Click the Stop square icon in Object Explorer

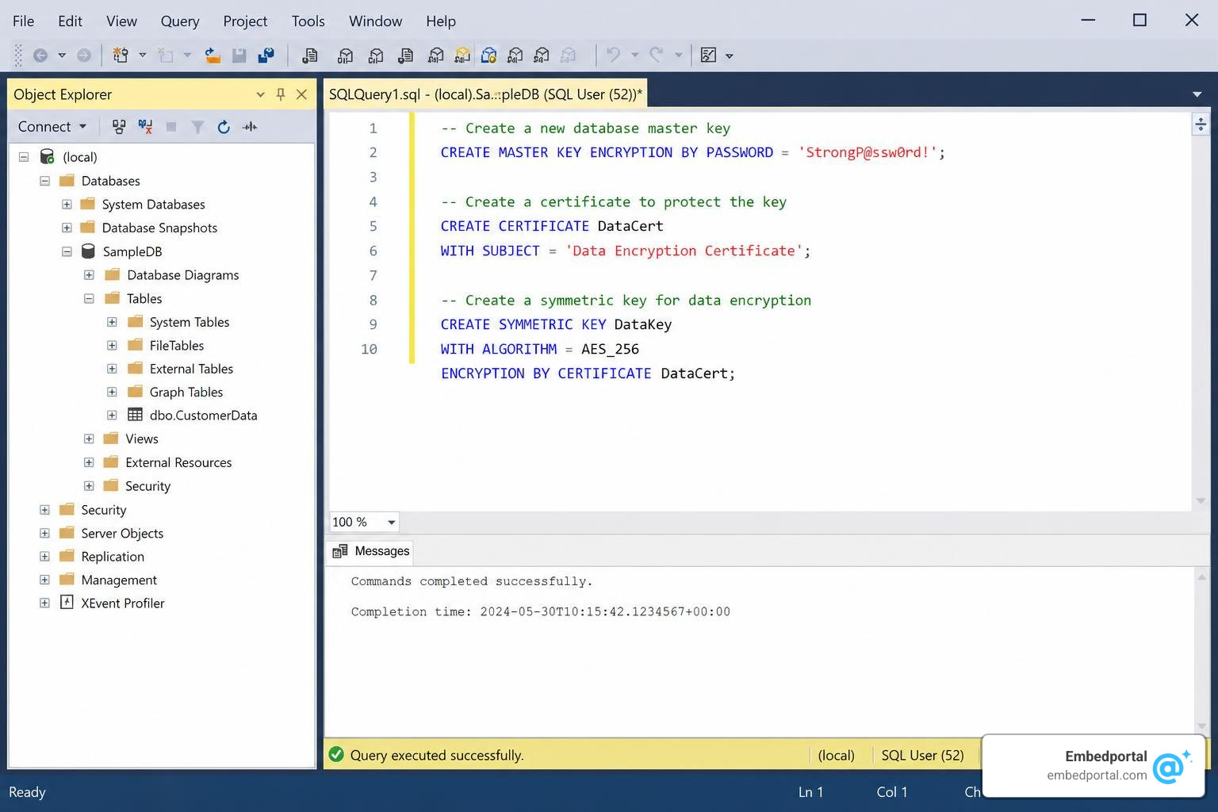pyautogui.click(x=171, y=127)
